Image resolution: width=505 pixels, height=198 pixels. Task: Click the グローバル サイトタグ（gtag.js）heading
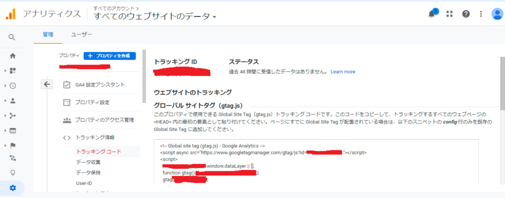click(198, 105)
